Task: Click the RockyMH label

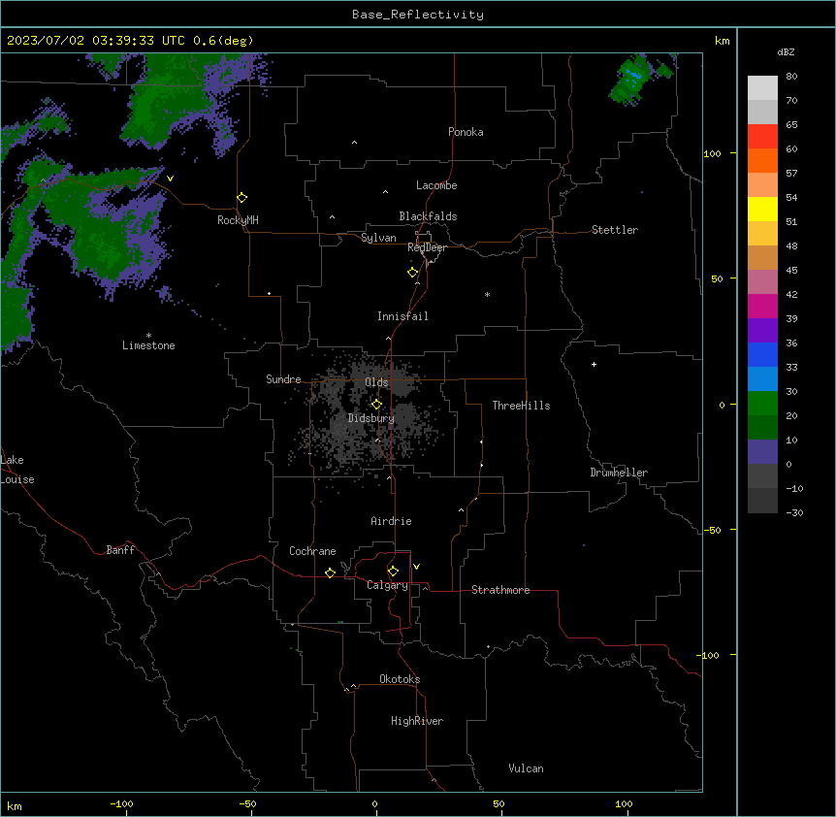Action: (x=238, y=220)
